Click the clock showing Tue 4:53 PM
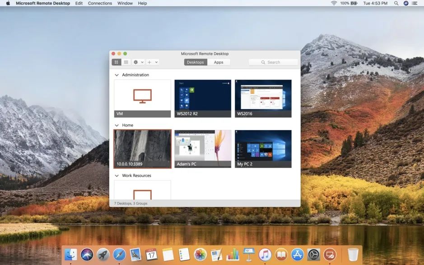Screen dimensions: 424x265 (375, 3)
